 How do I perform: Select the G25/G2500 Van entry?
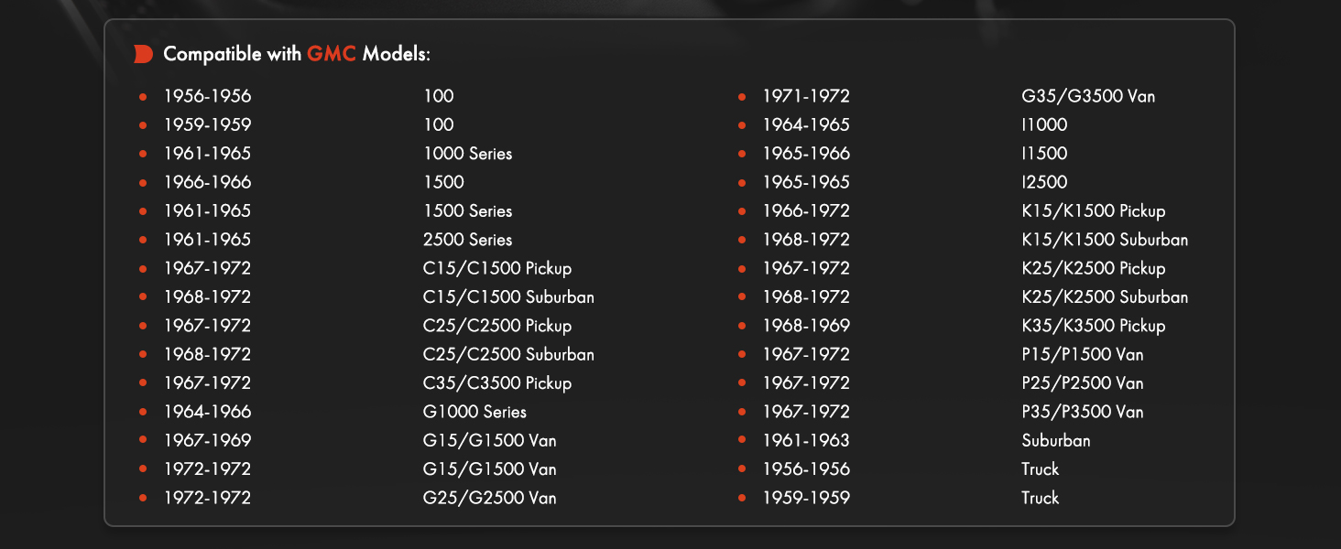[489, 499]
